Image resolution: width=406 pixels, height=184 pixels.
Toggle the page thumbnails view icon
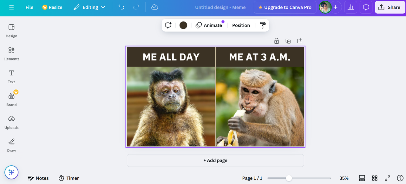(x=362, y=178)
